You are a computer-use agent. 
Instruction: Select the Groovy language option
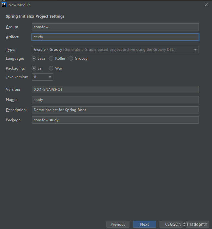(x=71, y=59)
